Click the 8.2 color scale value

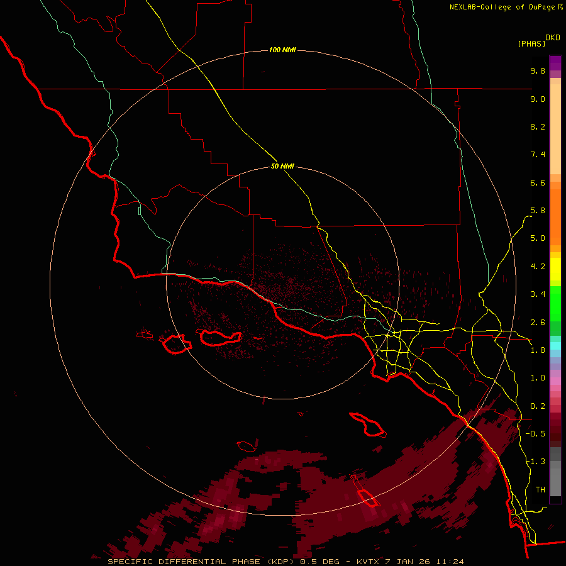(538, 126)
